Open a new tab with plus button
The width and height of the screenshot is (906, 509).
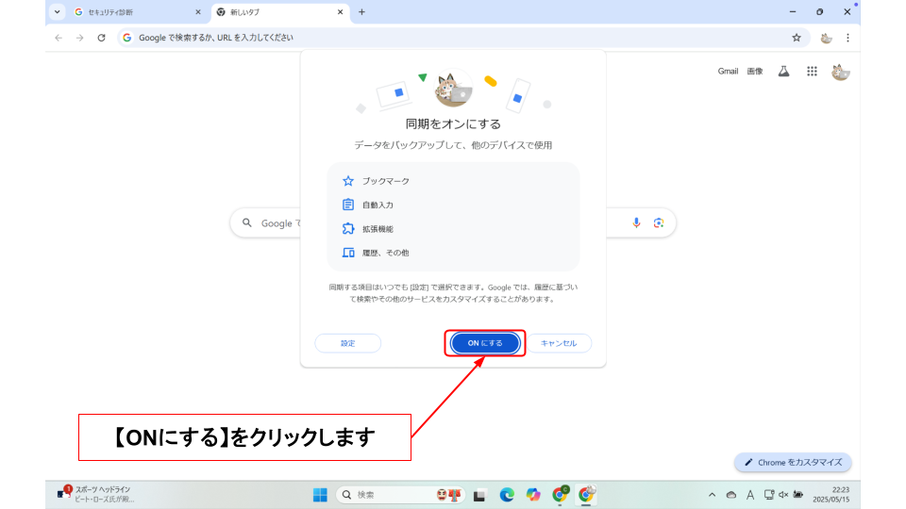[x=361, y=12]
